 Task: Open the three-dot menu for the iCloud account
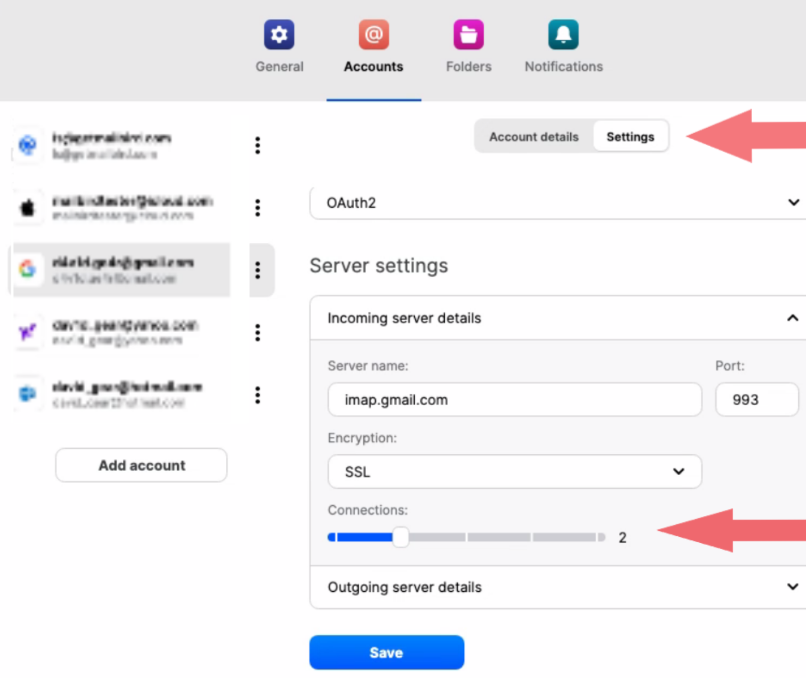pyautogui.click(x=257, y=208)
